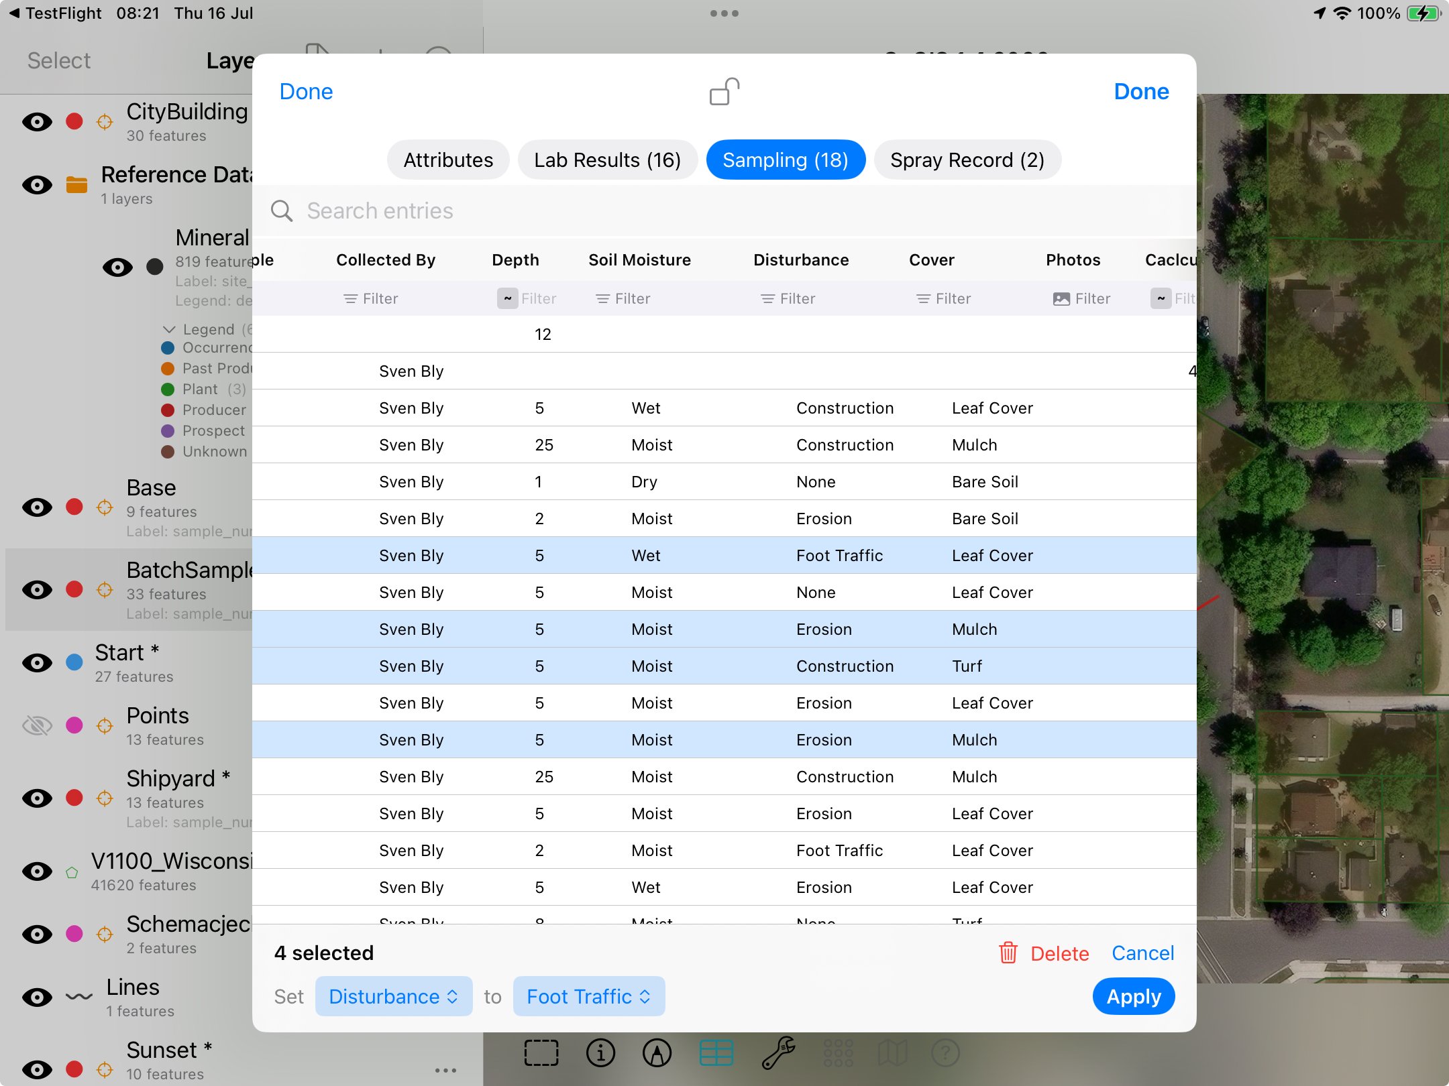Image resolution: width=1449 pixels, height=1086 pixels.
Task: Tap the search magnifier icon
Action: point(282,211)
